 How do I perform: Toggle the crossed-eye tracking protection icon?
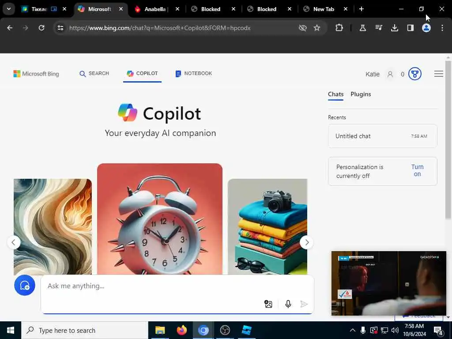coord(303,28)
